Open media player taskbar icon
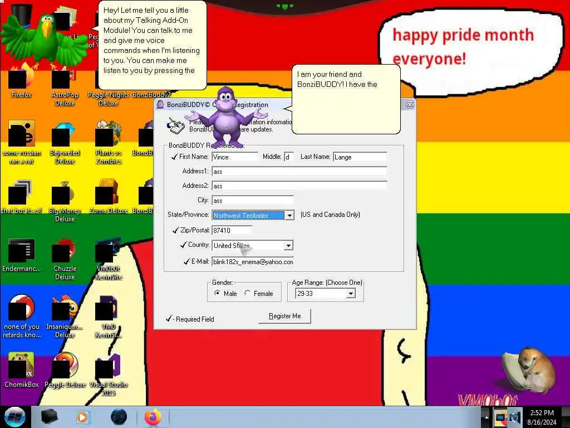This screenshot has height=428, width=570. [83, 417]
